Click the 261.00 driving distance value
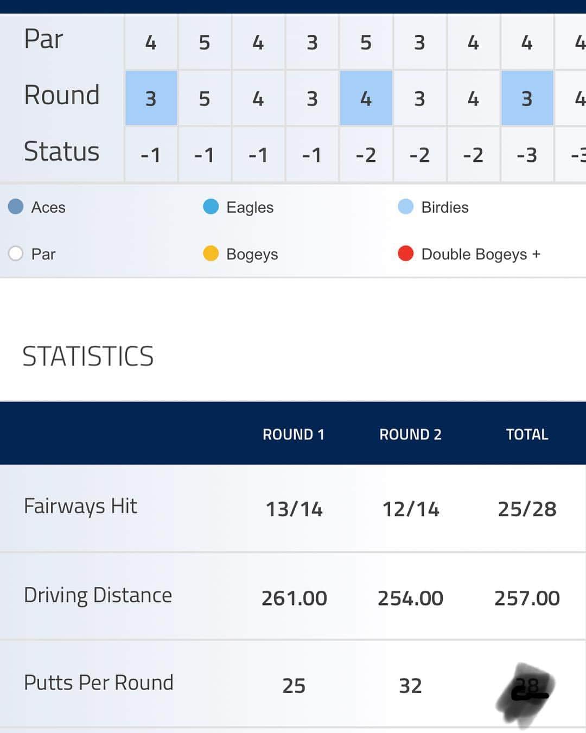Screen dimensions: 586x733 (x=294, y=598)
